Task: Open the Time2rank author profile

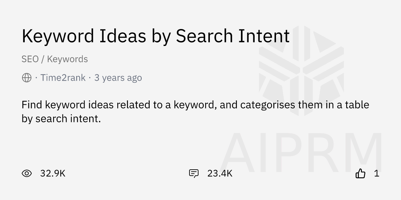Action: click(x=63, y=78)
